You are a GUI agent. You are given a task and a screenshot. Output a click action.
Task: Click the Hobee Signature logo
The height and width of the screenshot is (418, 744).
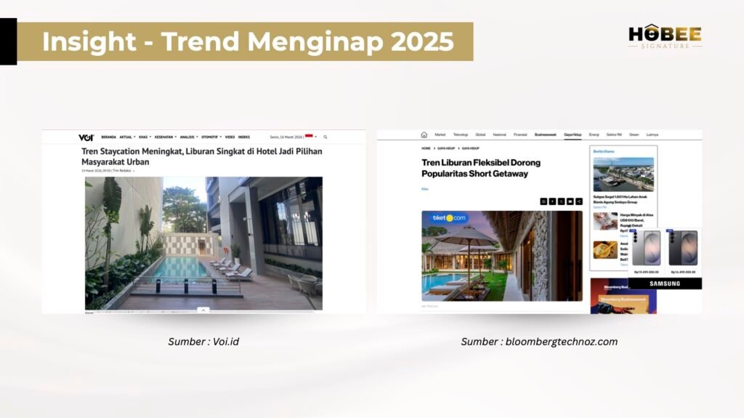665,36
